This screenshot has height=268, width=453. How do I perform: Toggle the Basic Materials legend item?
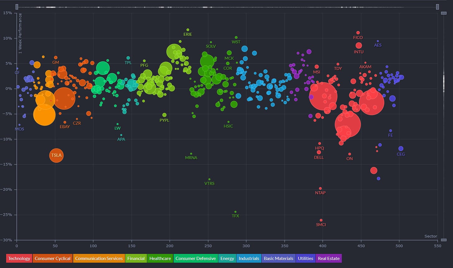(278, 258)
